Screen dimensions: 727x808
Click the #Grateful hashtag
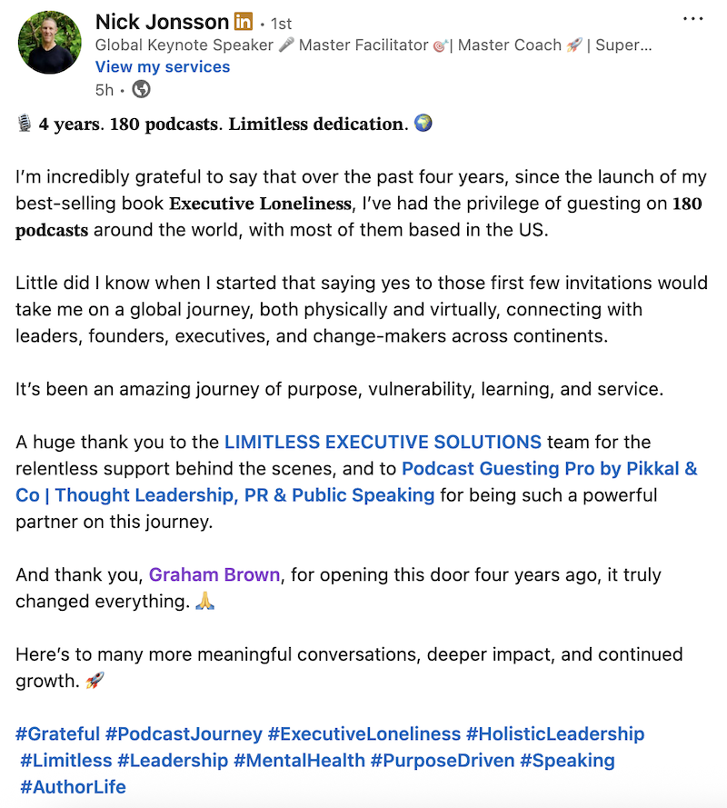tap(57, 734)
